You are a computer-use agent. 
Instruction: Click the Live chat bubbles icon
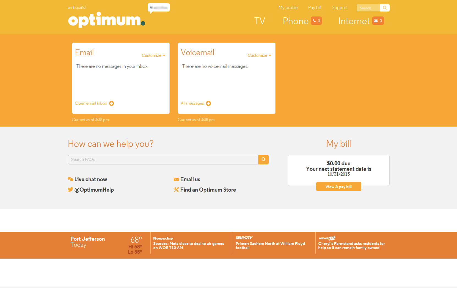pyautogui.click(x=70, y=179)
